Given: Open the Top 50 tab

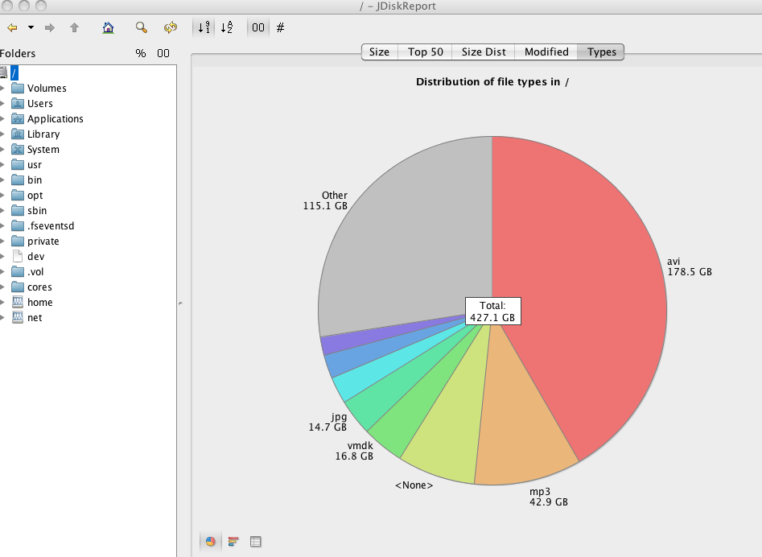Looking at the screenshot, I should (425, 52).
